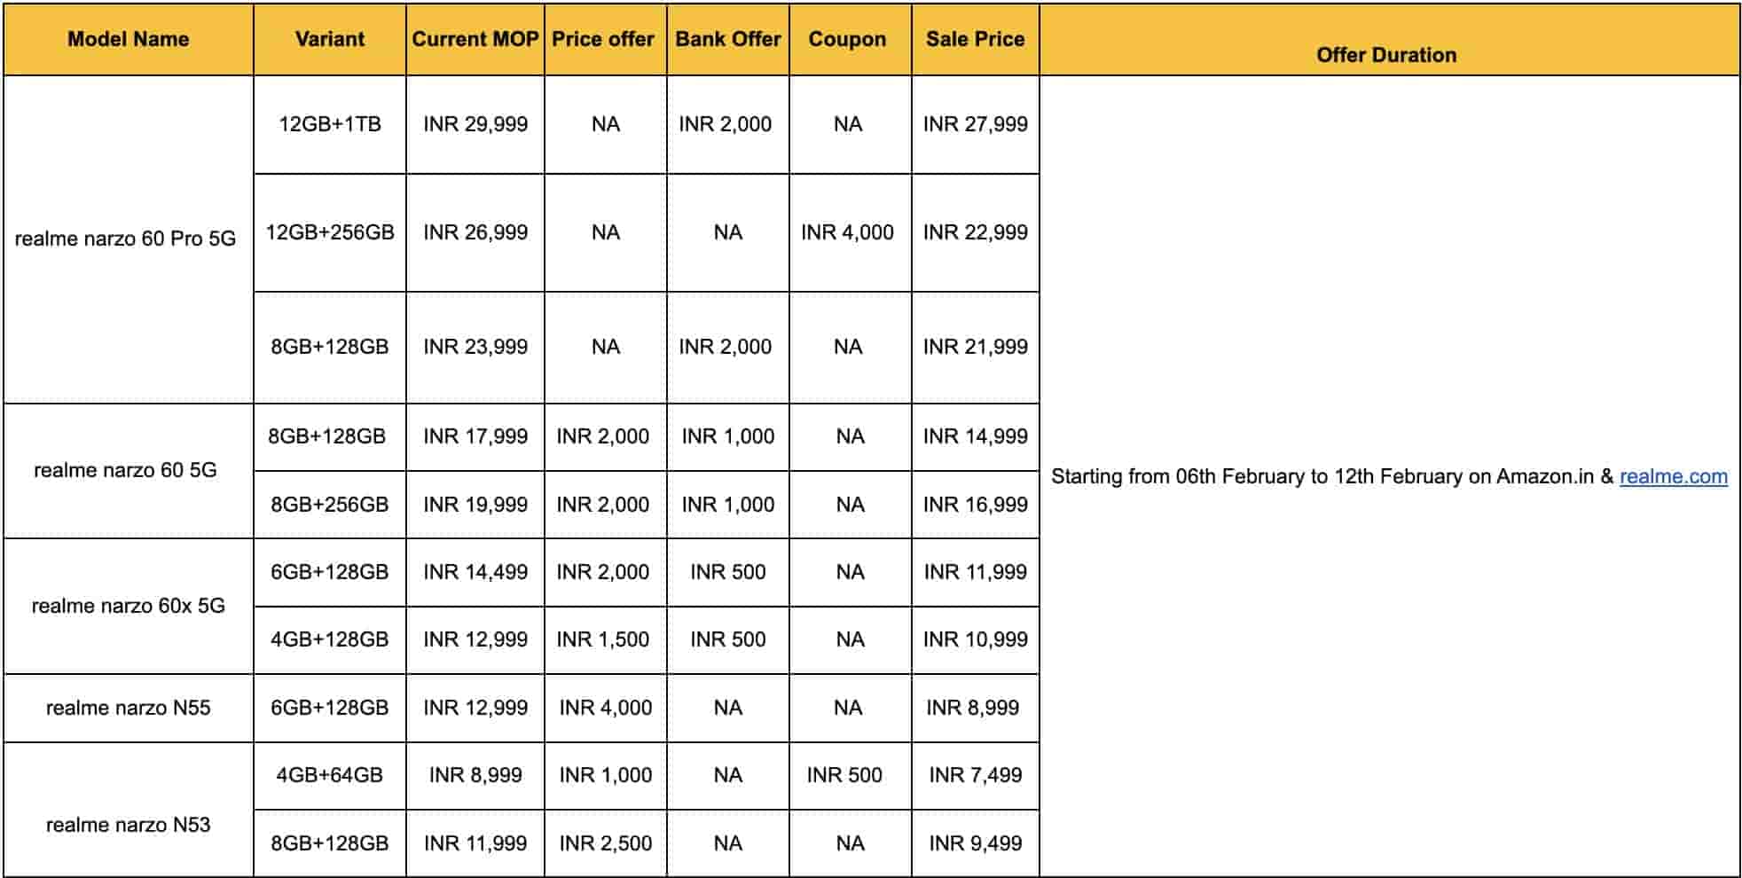This screenshot has height=878, width=1742.
Task: Select the 4GB+64GB variant cell
Action: pos(330,775)
